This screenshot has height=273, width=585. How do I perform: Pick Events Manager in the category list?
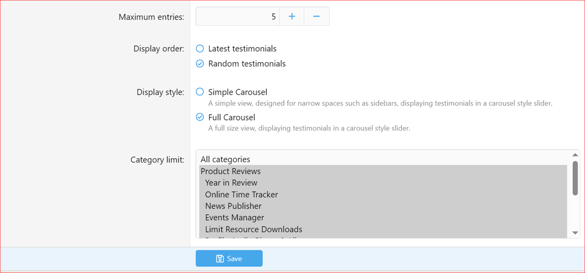(234, 217)
